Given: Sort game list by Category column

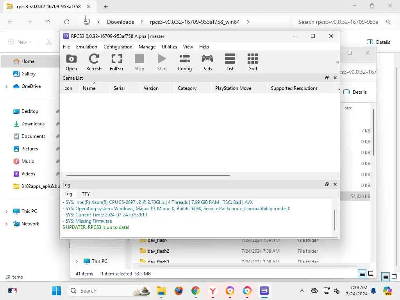Looking at the screenshot, I should pos(193,88).
